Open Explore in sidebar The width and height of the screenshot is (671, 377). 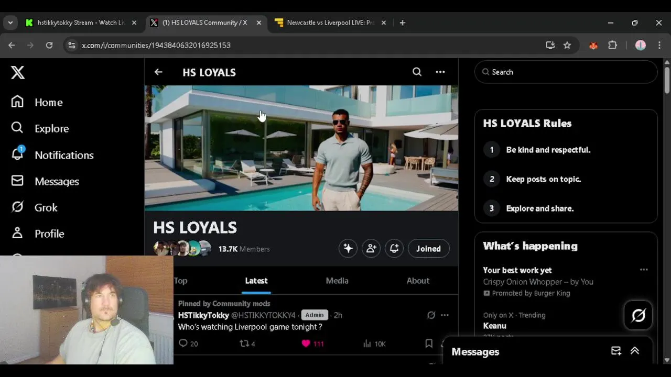(40, 128)
